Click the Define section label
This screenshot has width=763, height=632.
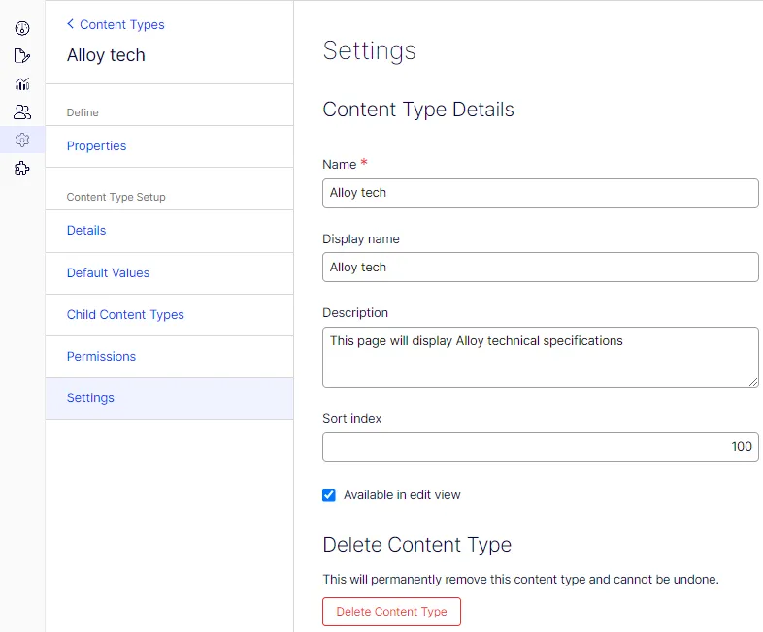tap(83, 112)
